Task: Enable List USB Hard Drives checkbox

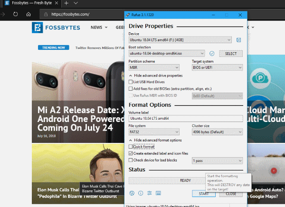Action: [131, 82]
